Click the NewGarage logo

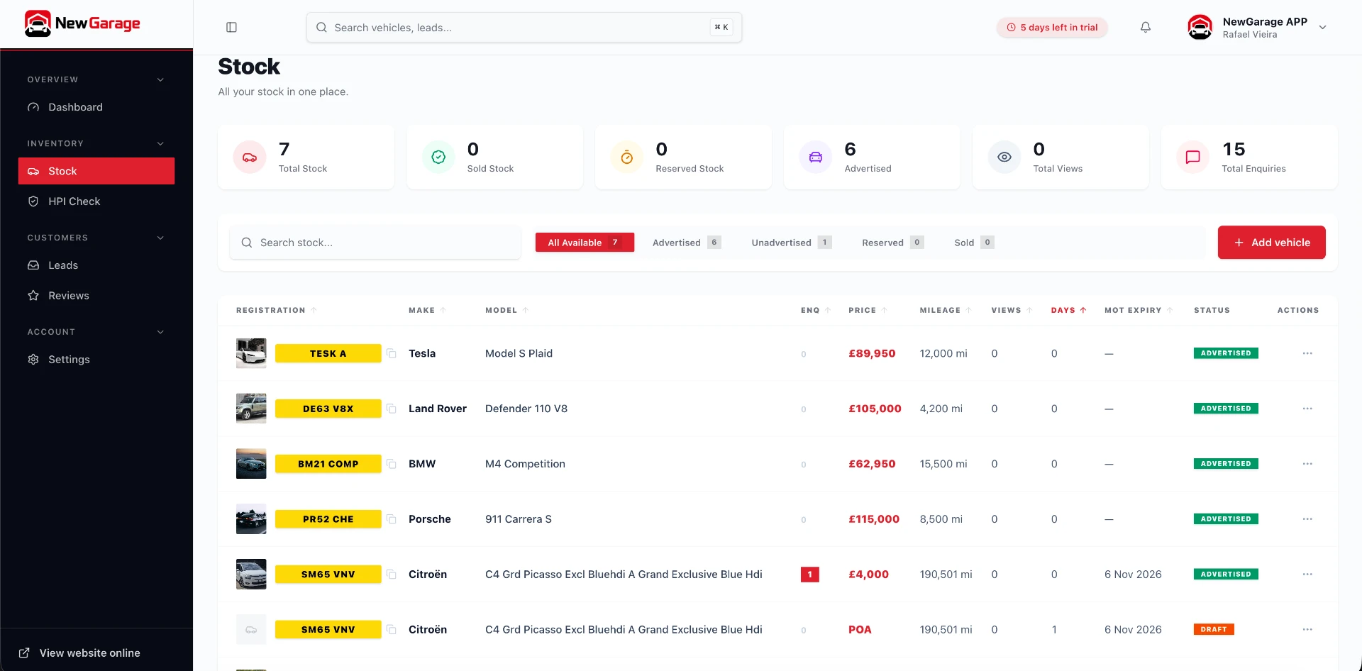(82, 23)
